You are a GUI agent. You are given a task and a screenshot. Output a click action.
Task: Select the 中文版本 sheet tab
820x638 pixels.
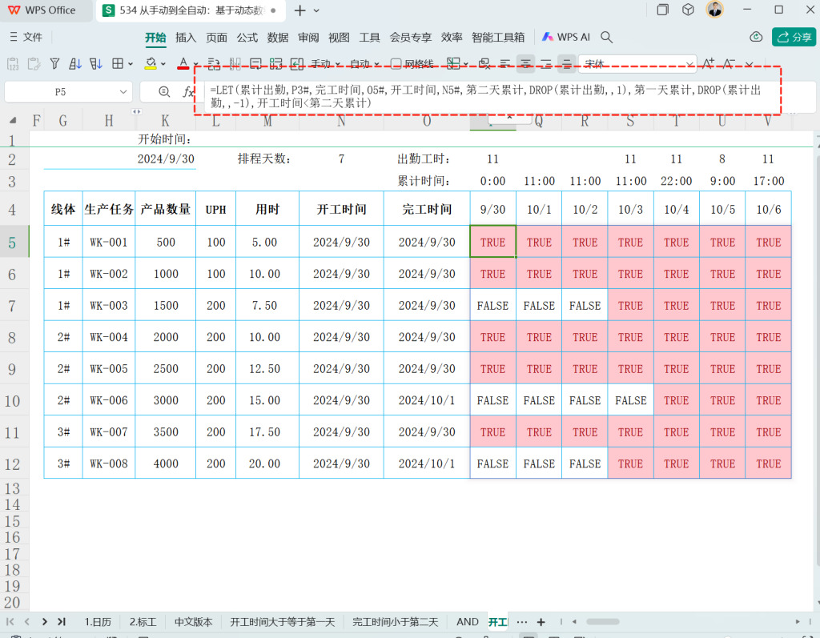(194, 622)
